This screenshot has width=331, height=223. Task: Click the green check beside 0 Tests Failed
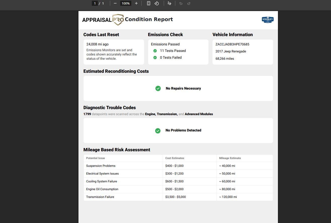155,58
